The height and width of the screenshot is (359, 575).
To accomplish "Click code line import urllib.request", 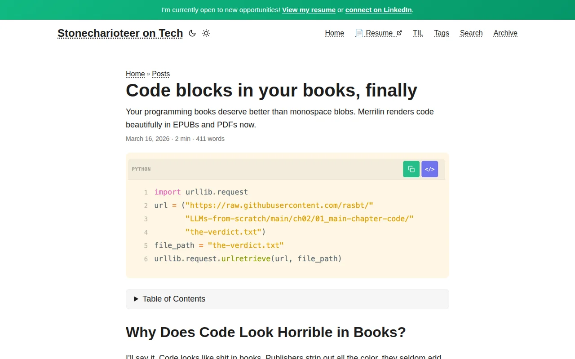I will click(201, 192).
